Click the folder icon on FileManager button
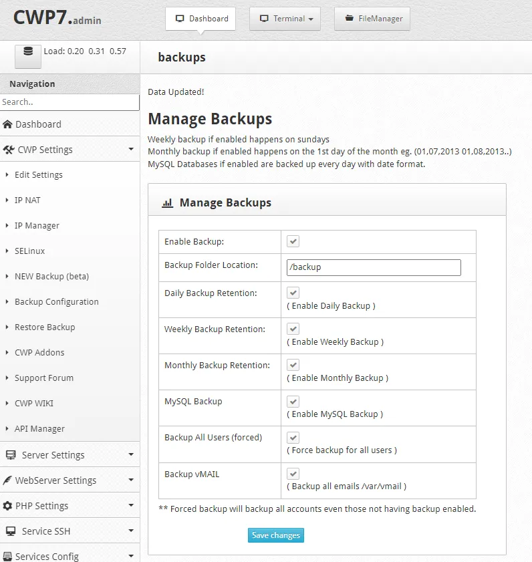Viewport: 532px width, 562px height. pyautogui.click(x=349, y=18)
